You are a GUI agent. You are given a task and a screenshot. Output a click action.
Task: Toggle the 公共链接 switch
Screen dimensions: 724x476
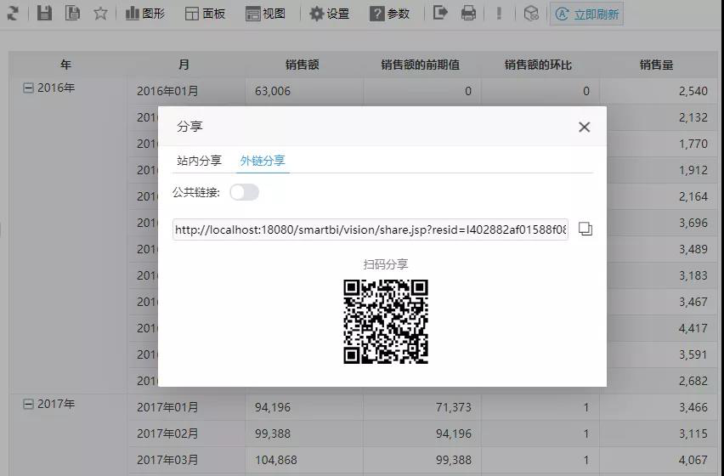coord(244,192)
